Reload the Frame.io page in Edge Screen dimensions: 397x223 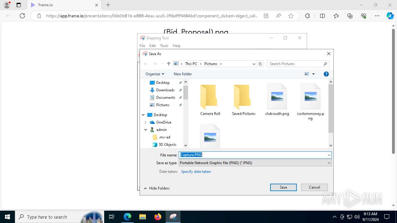coord(22,16)
